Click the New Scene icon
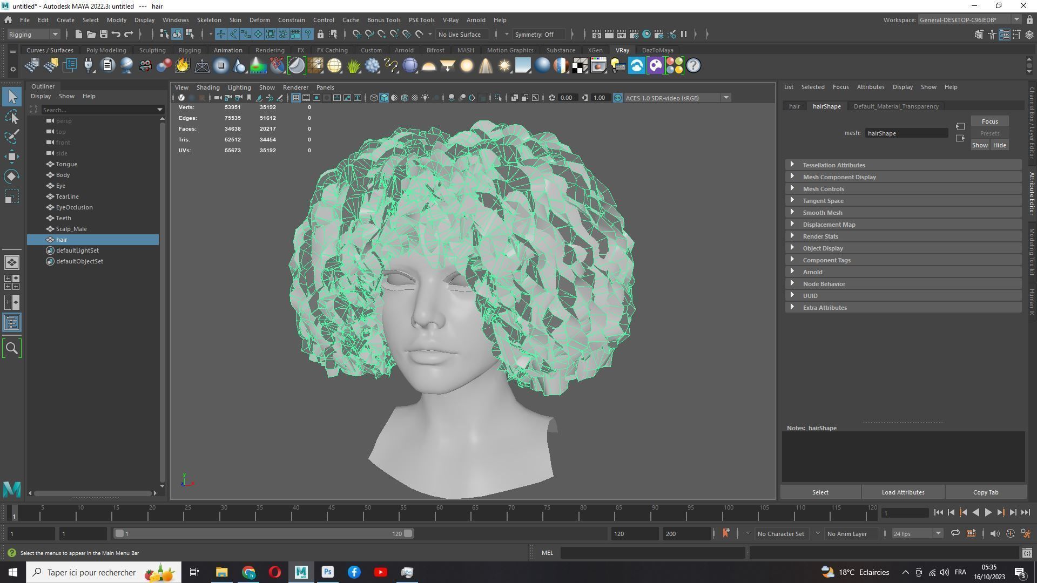 tap(78, 34)
